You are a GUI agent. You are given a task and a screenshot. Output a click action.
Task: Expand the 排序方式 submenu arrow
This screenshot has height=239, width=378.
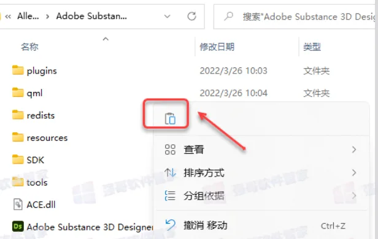[x=354, y=173]
